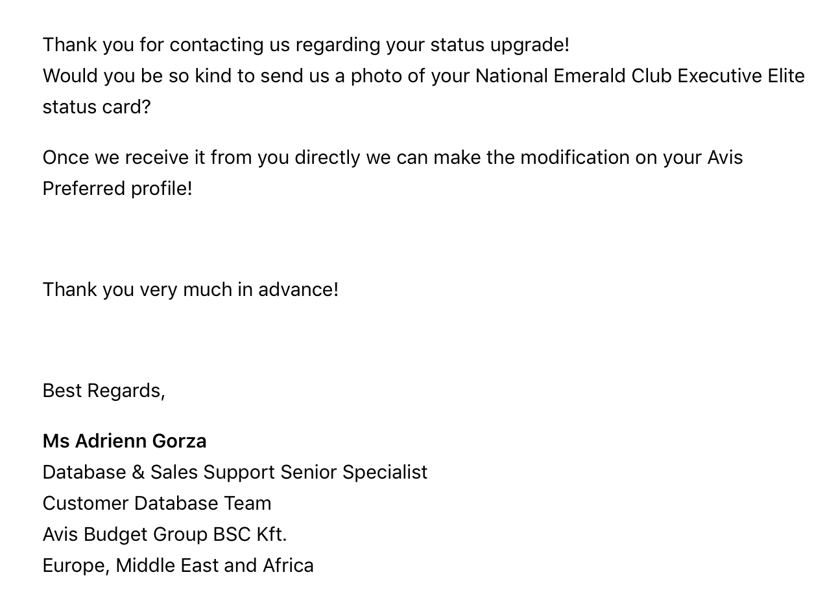The height and width of the screenshot is (614, 838).
Task: Click the word 'Avis' ending the modification line
Action: coord(725,157)
